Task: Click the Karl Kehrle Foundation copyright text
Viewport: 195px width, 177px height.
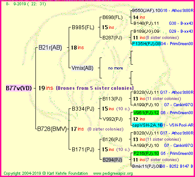Action: click(x=46, y=173)
